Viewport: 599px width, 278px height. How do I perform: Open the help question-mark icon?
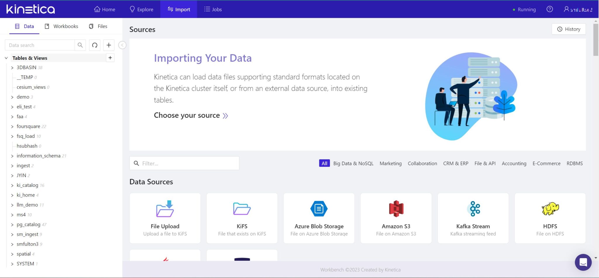pos(550,9)
